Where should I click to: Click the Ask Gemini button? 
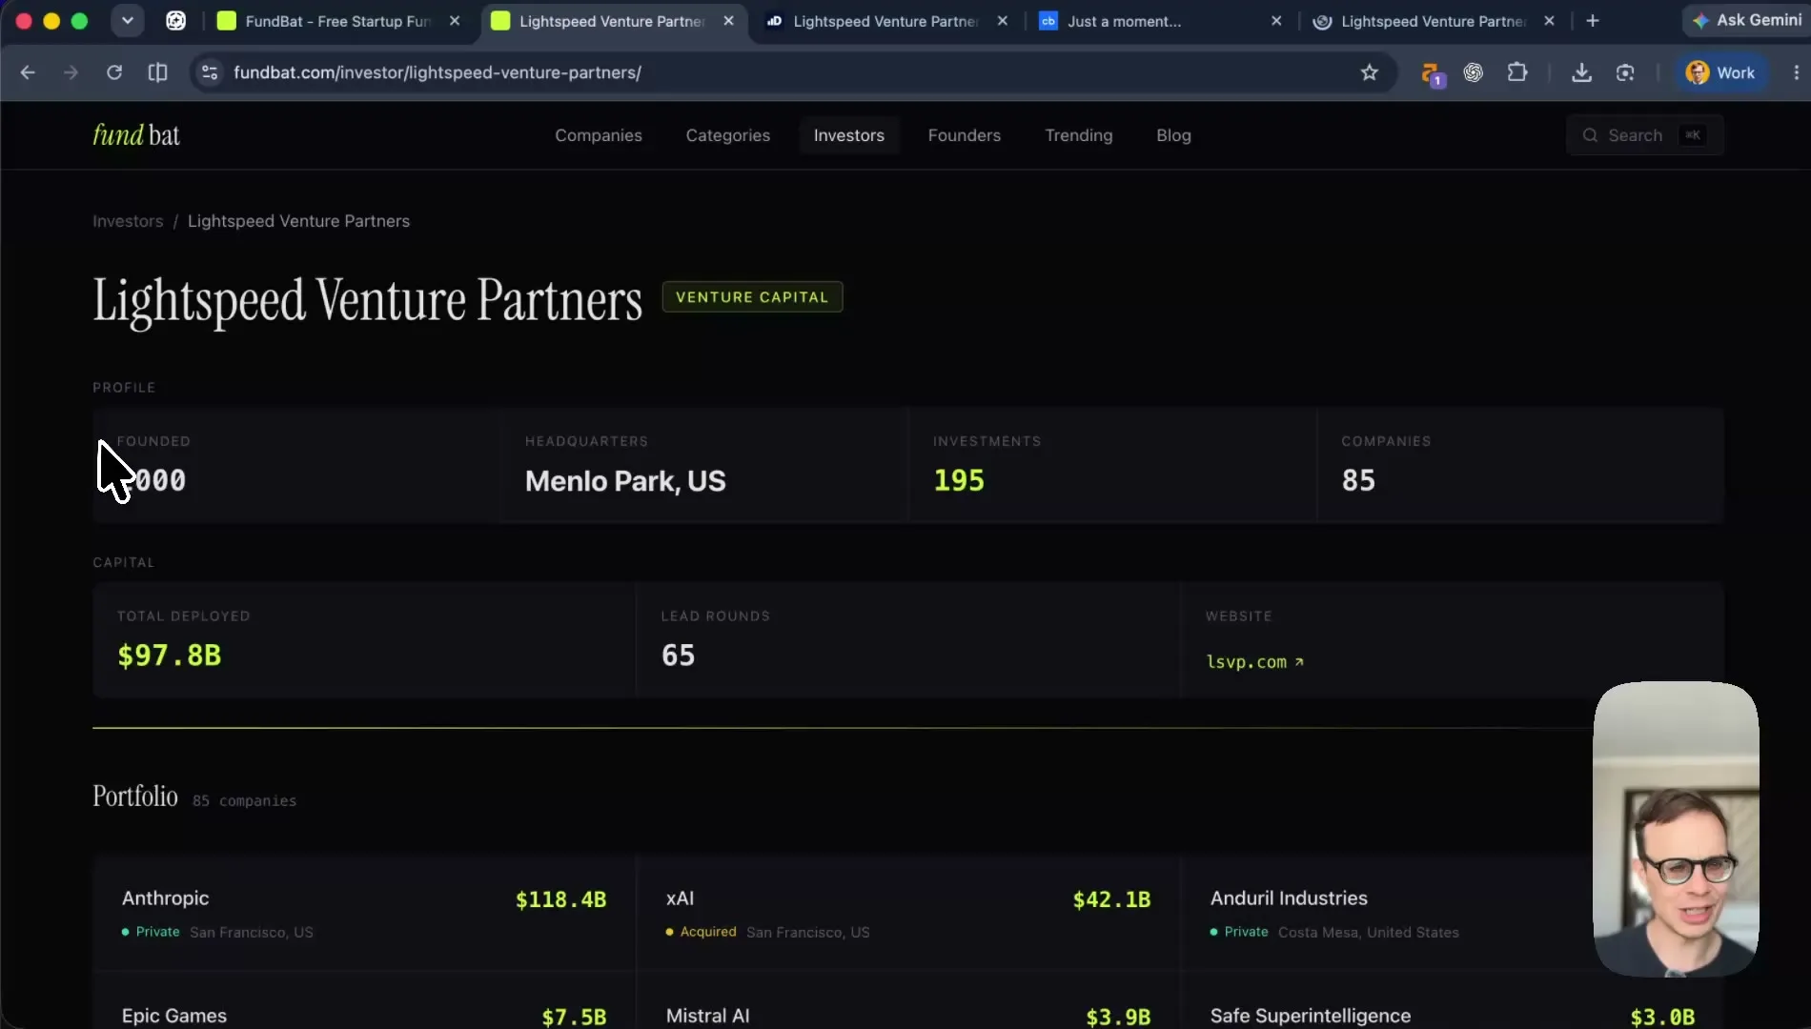(1746, 20)
